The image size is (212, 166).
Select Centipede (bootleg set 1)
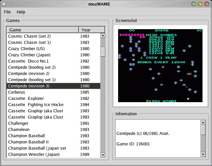click(54, 80)
